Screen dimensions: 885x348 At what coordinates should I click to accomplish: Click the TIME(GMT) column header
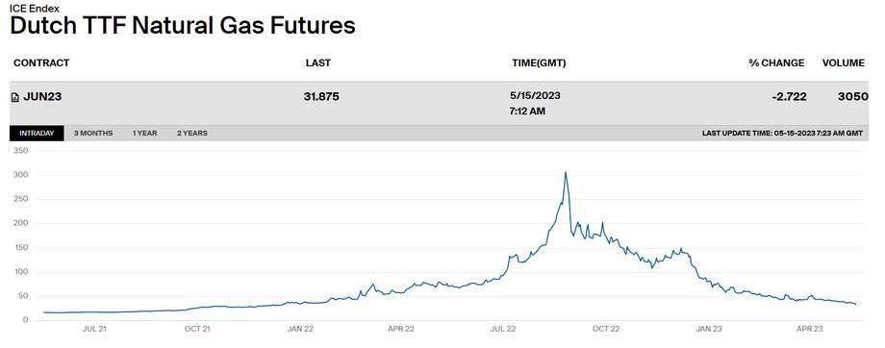pyautogui.click(x=539, y=63)
